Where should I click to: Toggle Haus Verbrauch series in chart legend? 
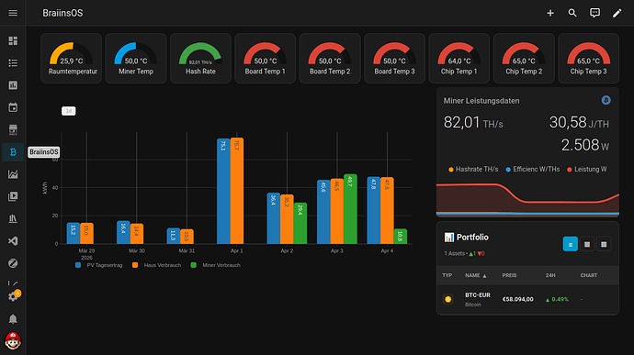tap(156, 265)
